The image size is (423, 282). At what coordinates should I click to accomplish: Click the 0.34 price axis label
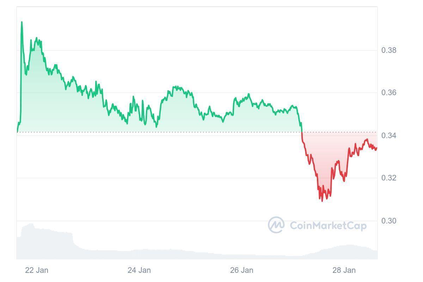(389, 136)
